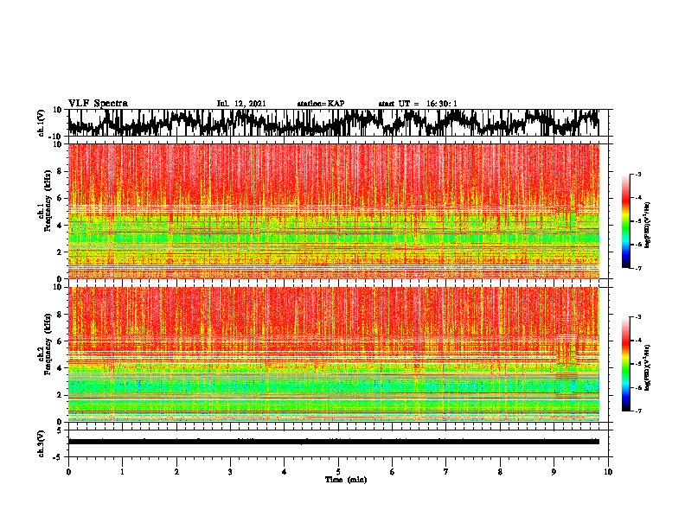Image resolution: width=685 pixels, height=529 pixels.
Task: Click the "VLF Spectra" plot title
Action: point(98,104)
